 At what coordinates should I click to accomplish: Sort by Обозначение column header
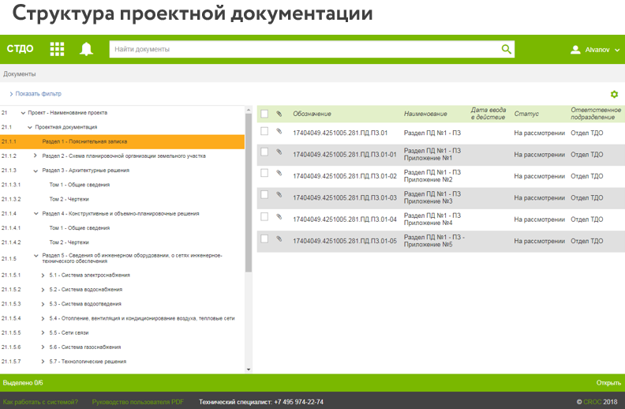312,114
